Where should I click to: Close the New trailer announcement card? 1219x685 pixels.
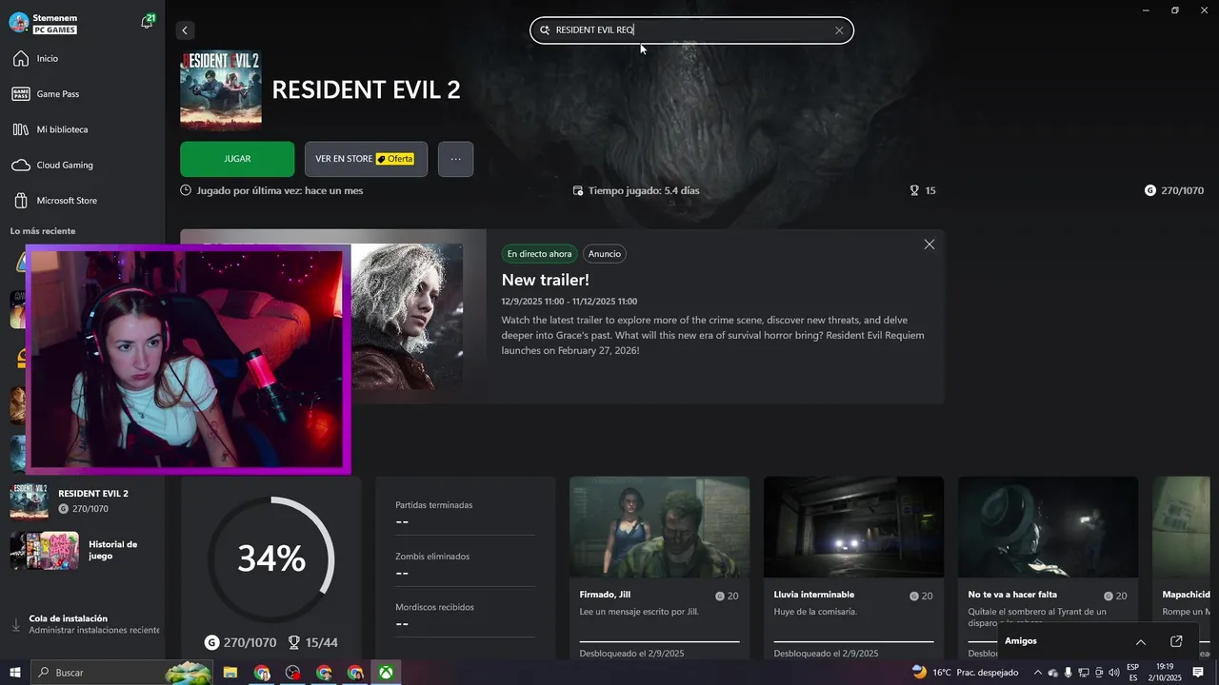929,245
